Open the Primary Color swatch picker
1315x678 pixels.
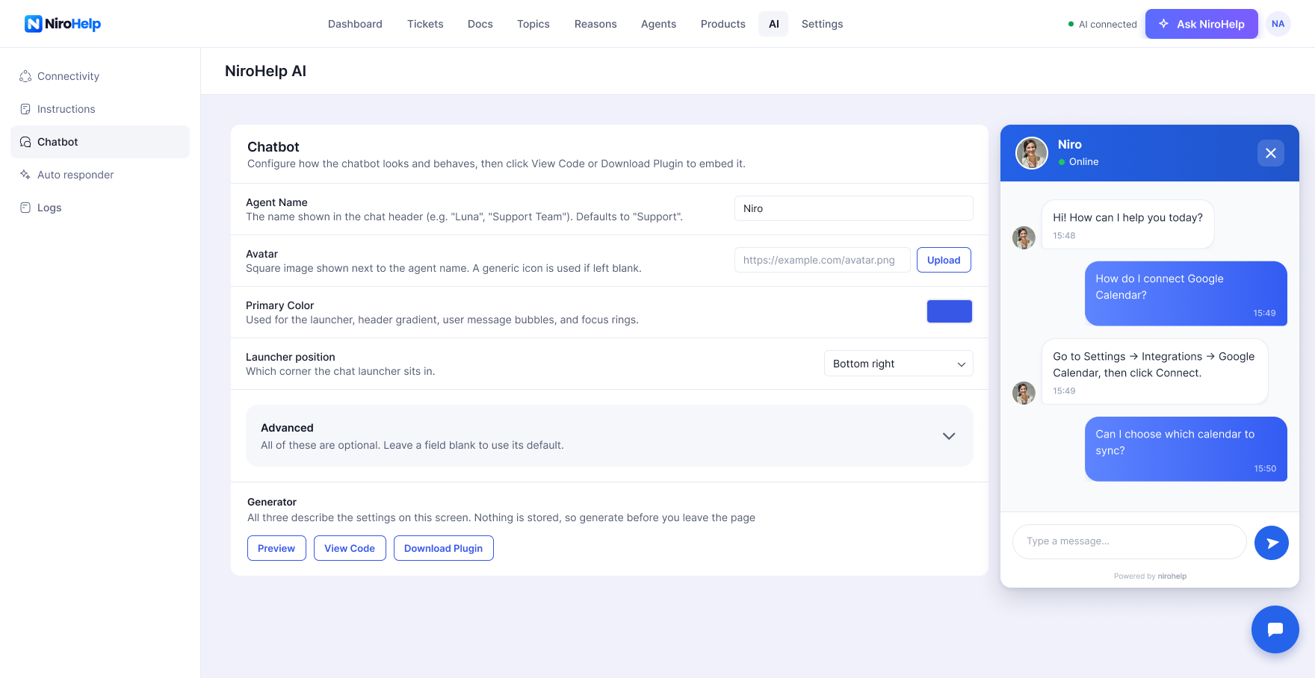pos(950,311)
